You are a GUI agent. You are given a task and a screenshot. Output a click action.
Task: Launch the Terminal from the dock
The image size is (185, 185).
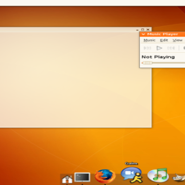82,177
